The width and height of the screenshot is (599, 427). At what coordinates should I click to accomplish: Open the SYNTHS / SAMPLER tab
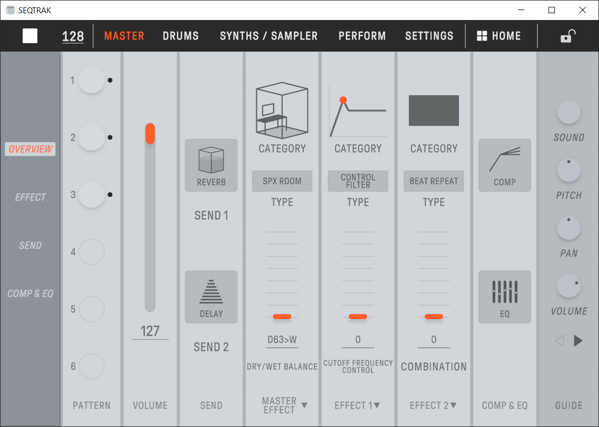pyautogui.click(x=268, y=36)
